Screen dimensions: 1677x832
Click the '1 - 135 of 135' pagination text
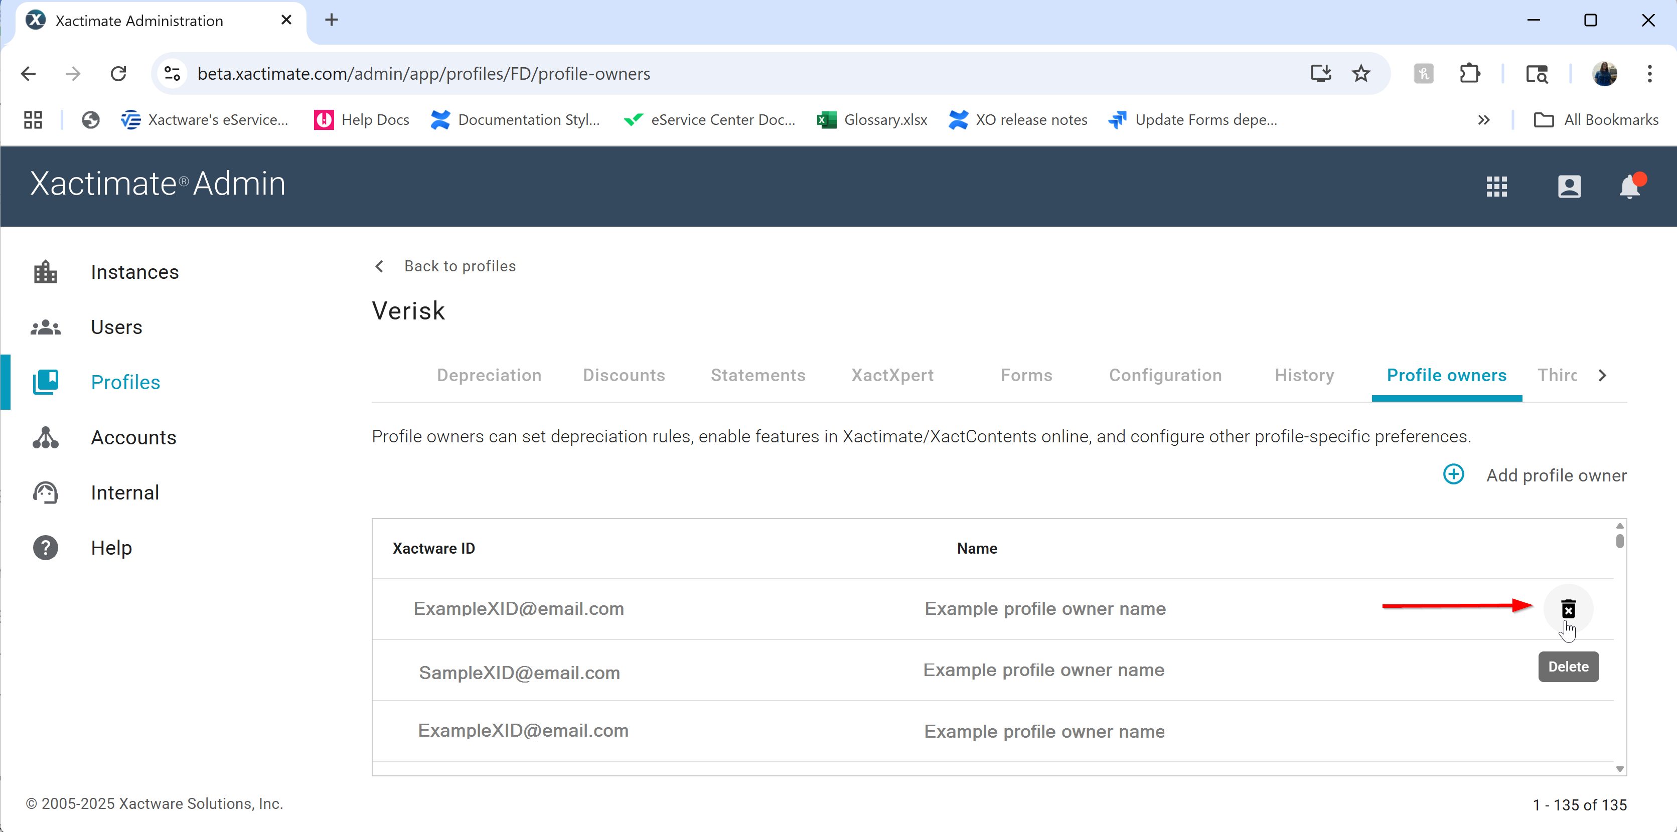coord(1579,804)
